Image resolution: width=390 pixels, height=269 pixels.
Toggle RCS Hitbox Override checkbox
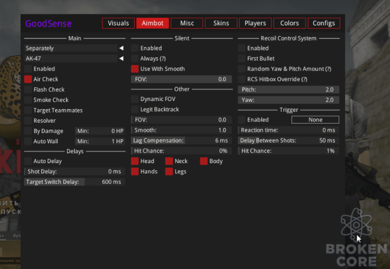[241, 79]
